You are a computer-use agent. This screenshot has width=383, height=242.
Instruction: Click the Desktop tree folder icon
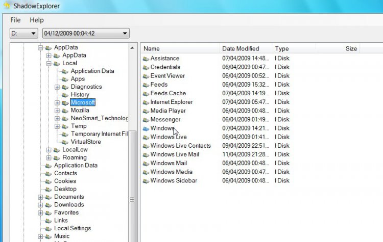[x=49, y=190]
